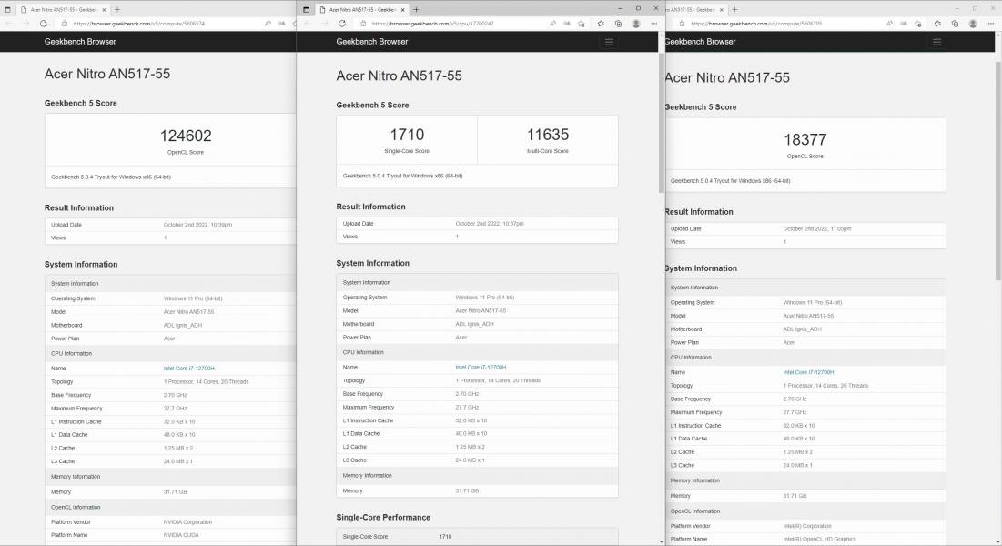Open Settings and more in right window
Image resolution: width=1002 pixels, height=546 pixels.
click(x=990, y=24)
